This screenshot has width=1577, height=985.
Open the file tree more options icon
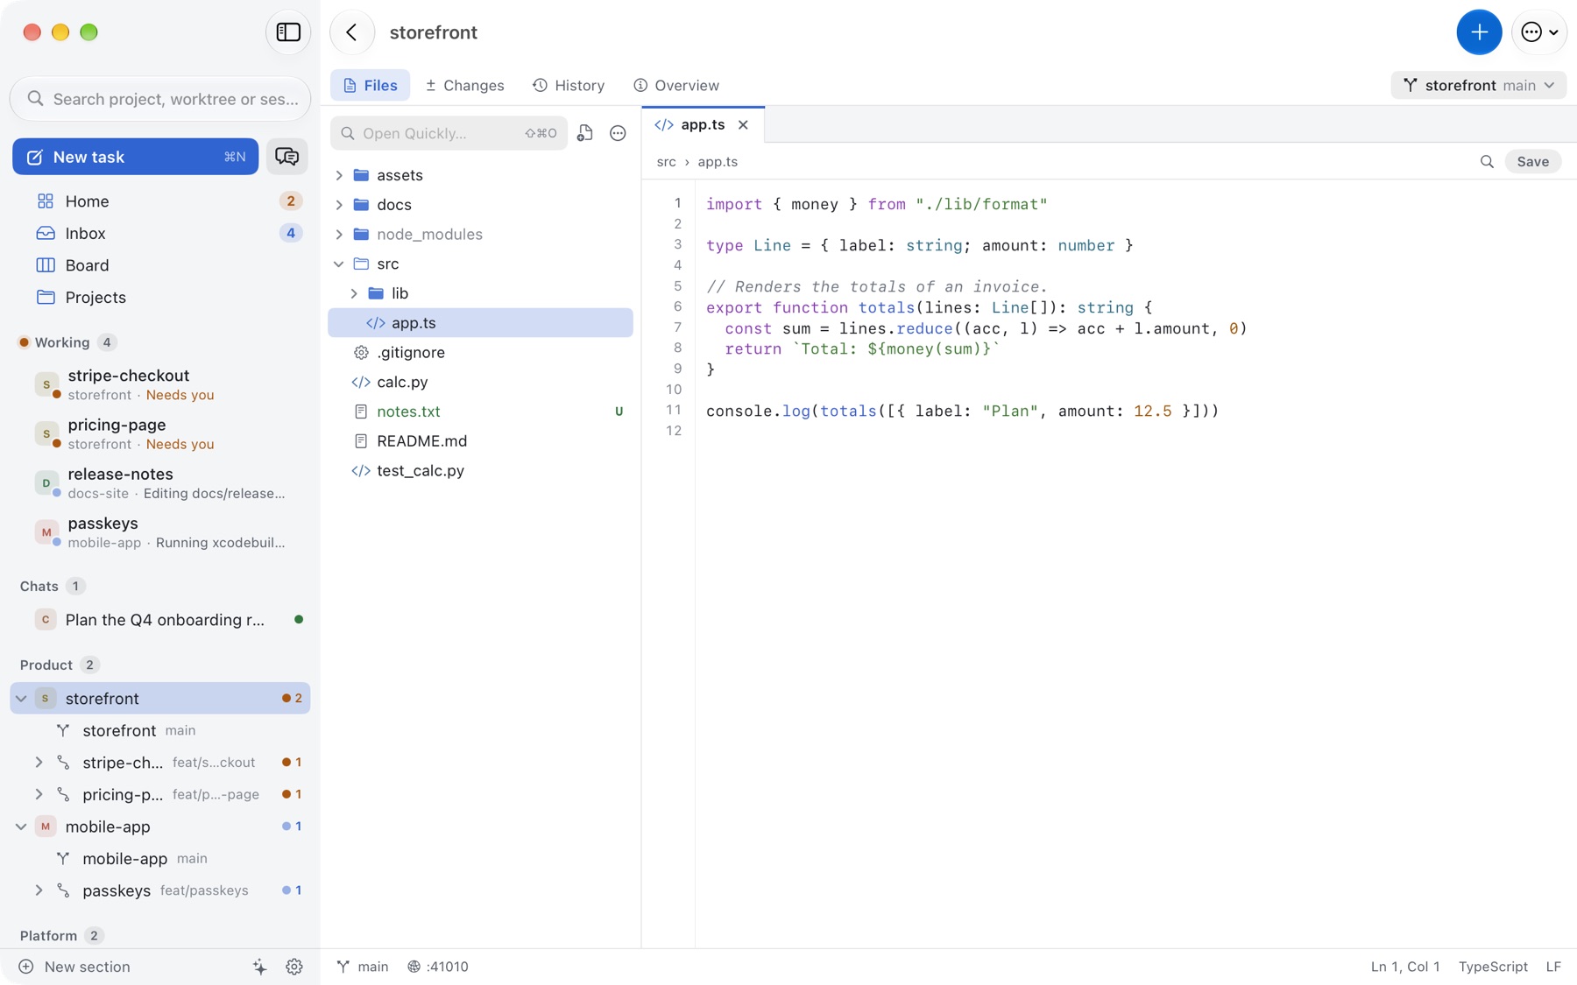coord(618,133)
